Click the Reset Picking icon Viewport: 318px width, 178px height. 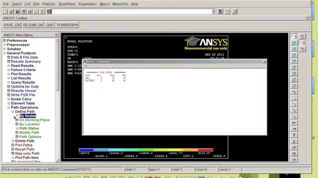click(228, 11)
